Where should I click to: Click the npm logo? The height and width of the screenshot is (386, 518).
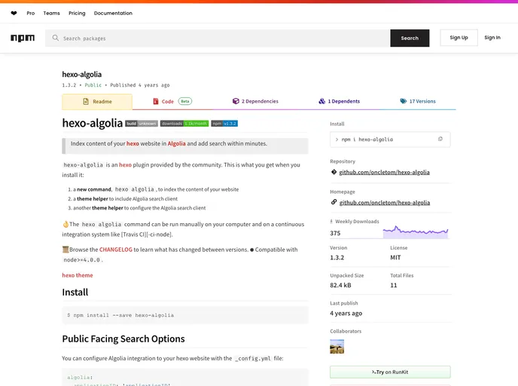(23, 38)
